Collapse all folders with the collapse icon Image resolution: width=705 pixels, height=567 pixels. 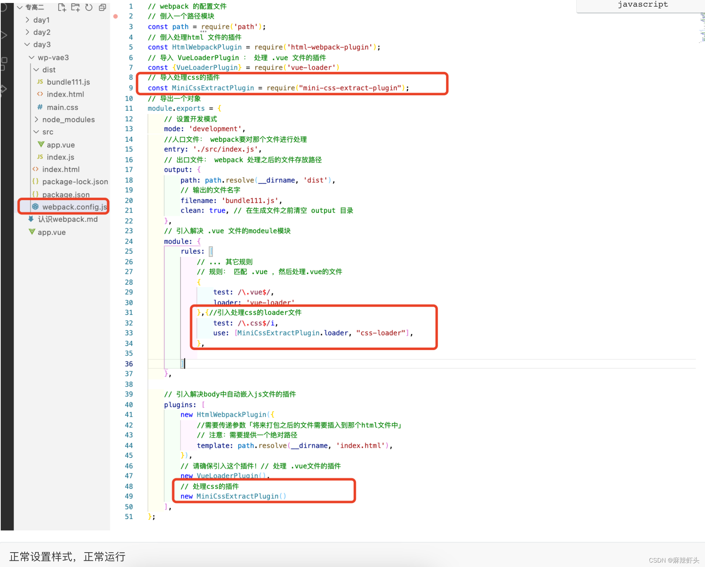[x=103, y=7]
